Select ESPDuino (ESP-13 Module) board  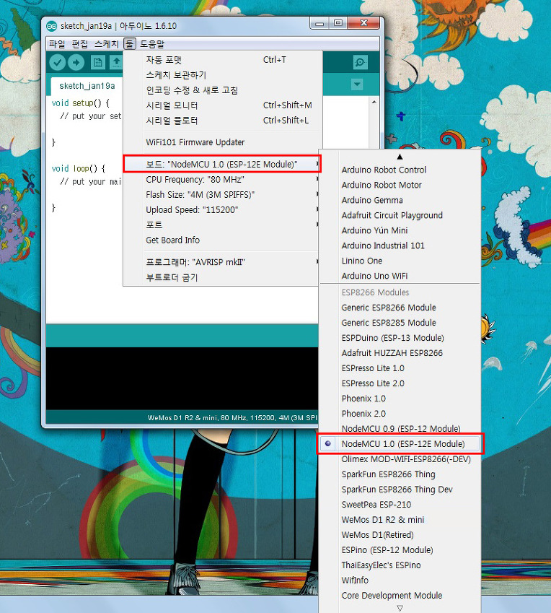(x=400, y=338)
